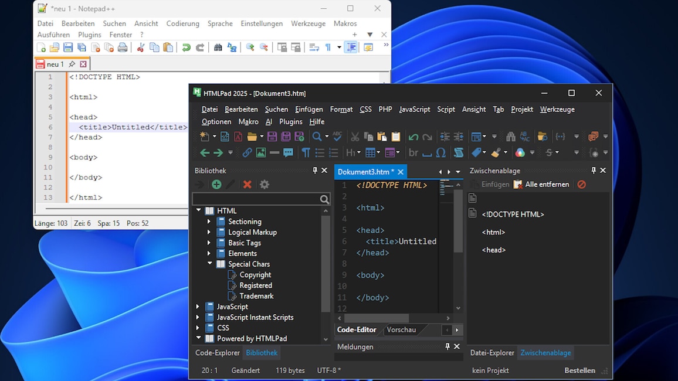Open the Einfügen menu in HTMLPad
This screenshot has height=381, width=678.
(309, 109)
